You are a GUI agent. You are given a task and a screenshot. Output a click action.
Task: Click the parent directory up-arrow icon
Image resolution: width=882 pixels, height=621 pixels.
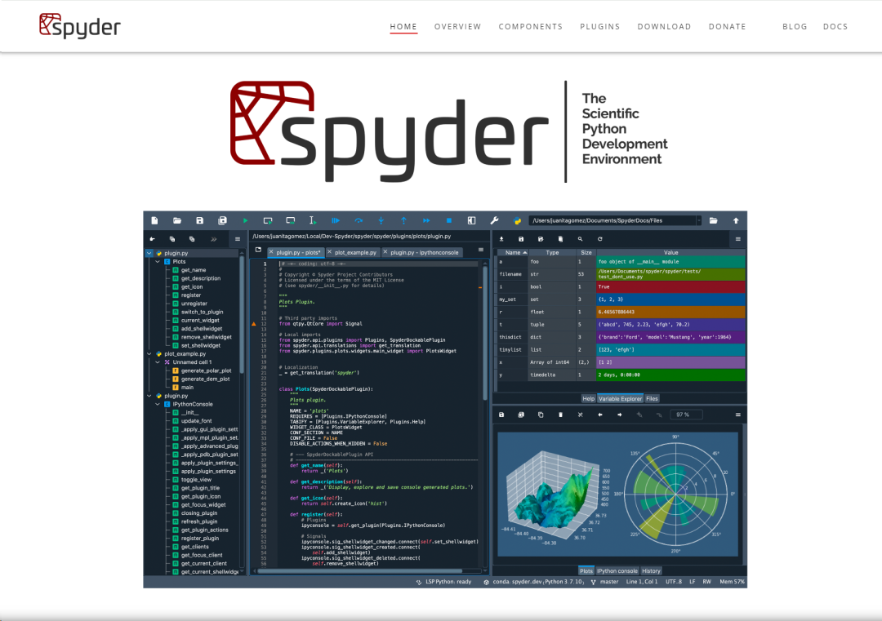[736, 221]
